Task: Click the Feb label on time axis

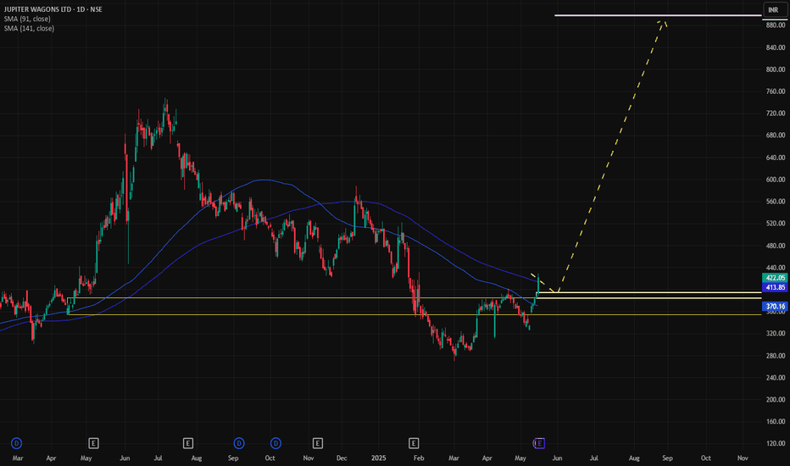Action: tap(418, 458)
